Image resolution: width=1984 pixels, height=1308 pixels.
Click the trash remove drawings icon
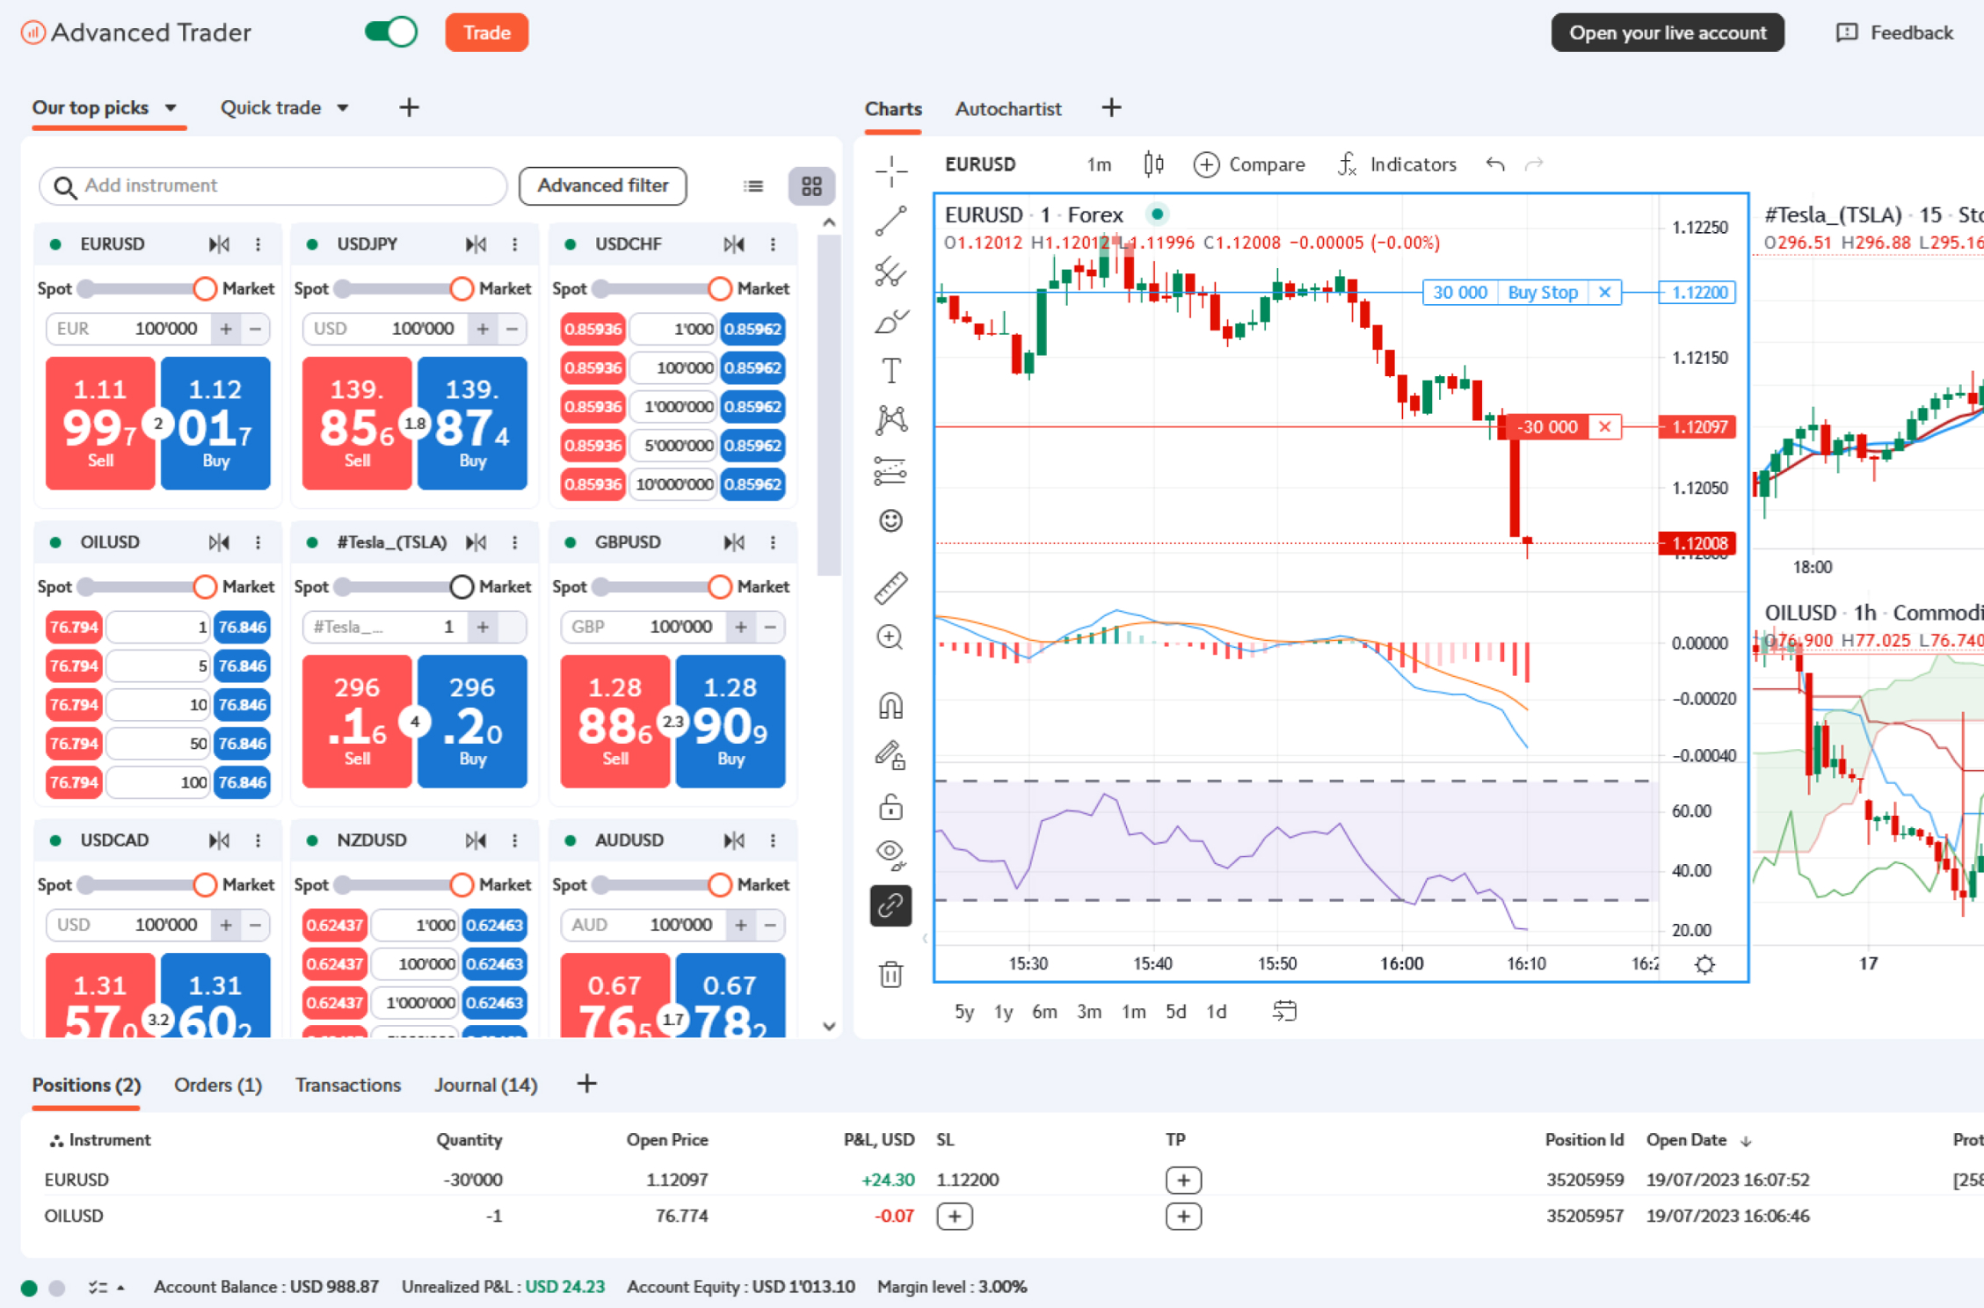point(890,974)
